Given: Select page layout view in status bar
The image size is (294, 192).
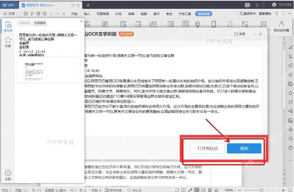Looking at the screenshot, I should tap(197, 190).
